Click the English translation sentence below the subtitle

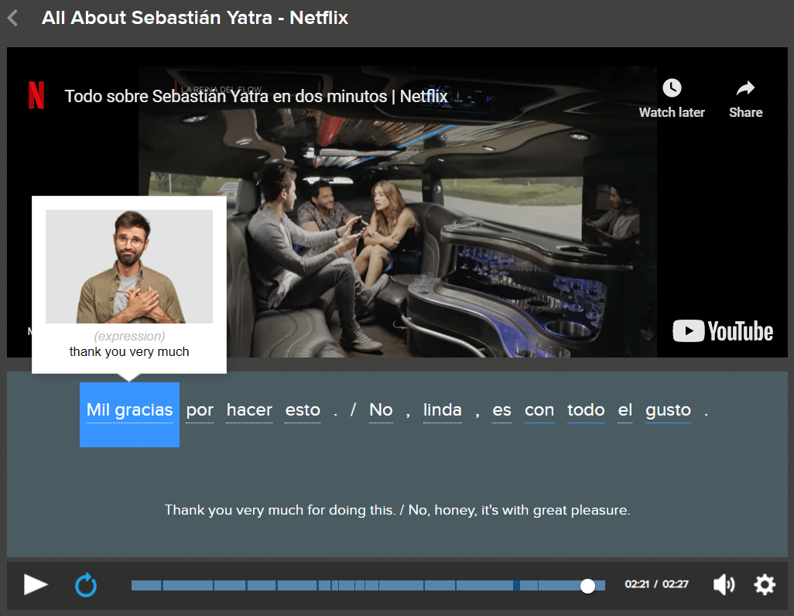[x=397, y=511]
